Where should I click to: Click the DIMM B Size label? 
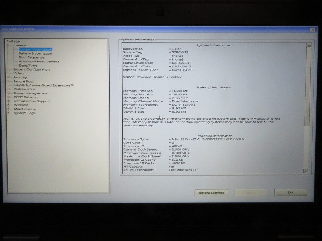click(134, 112)
